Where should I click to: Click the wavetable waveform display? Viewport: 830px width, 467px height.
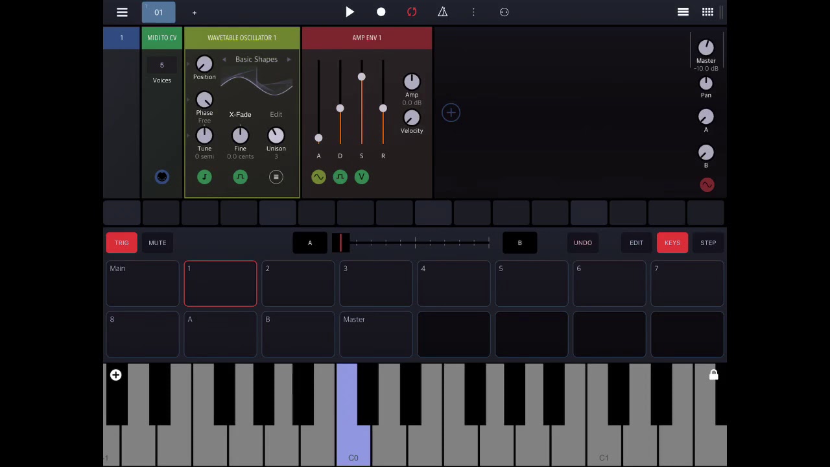[x=257, y=82]
